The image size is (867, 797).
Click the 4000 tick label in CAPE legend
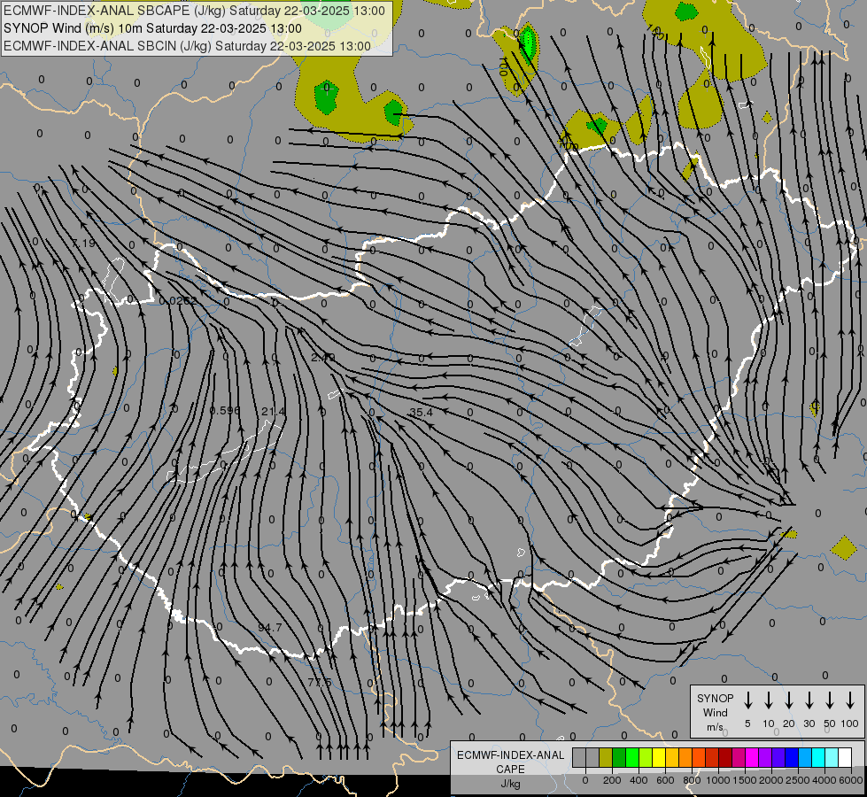point(824,780)
